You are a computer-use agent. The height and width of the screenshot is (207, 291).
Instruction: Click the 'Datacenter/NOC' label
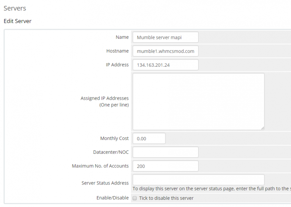coord(111,152)
